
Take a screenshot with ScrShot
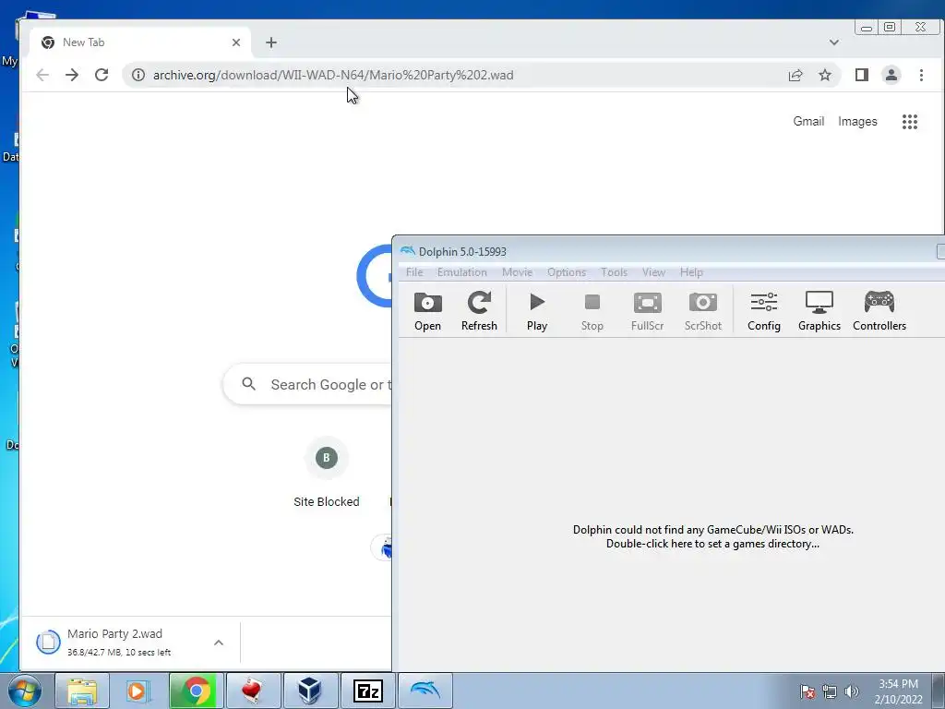tap(702, 311)
